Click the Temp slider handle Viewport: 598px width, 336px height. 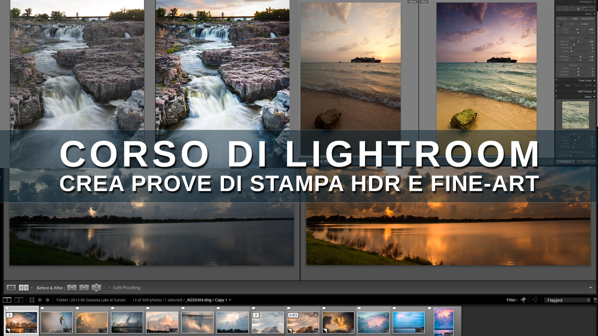click(577, 30)
